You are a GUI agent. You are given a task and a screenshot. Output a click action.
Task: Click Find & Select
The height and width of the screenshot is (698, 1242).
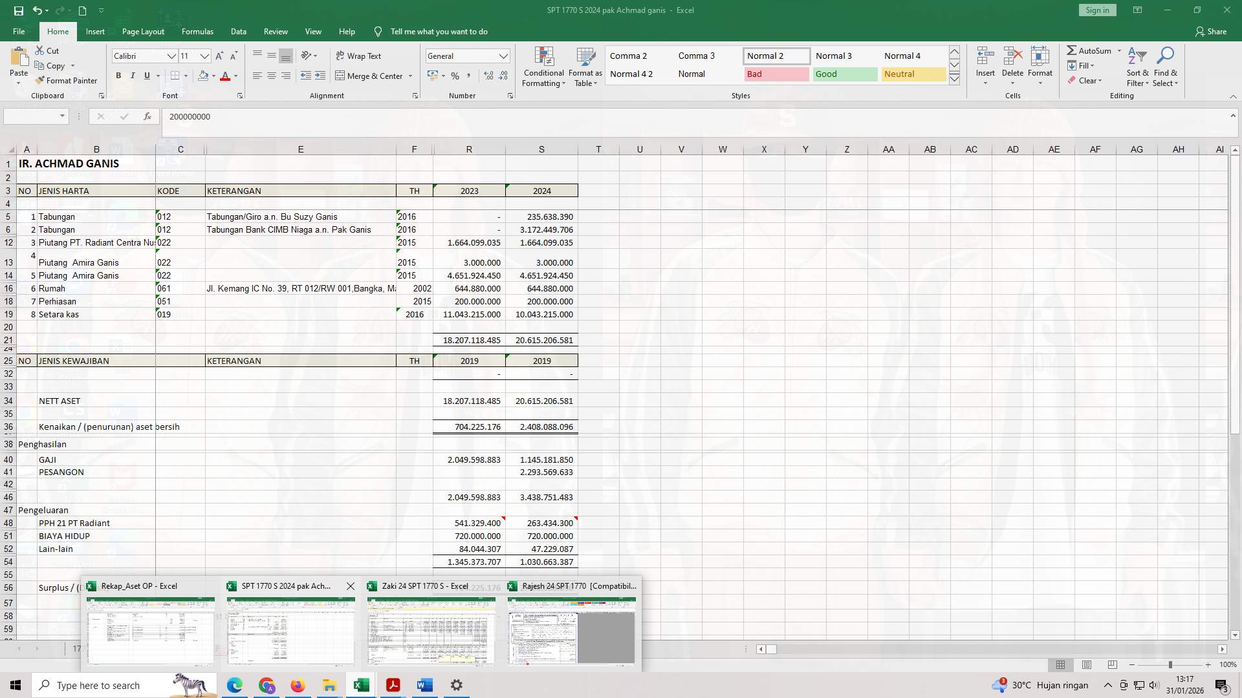(1166, 67)
